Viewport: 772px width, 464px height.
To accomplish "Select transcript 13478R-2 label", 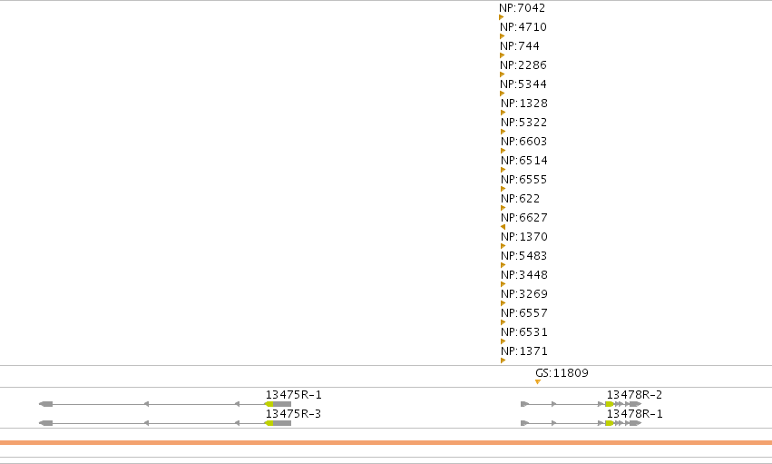I will point(635,395).
